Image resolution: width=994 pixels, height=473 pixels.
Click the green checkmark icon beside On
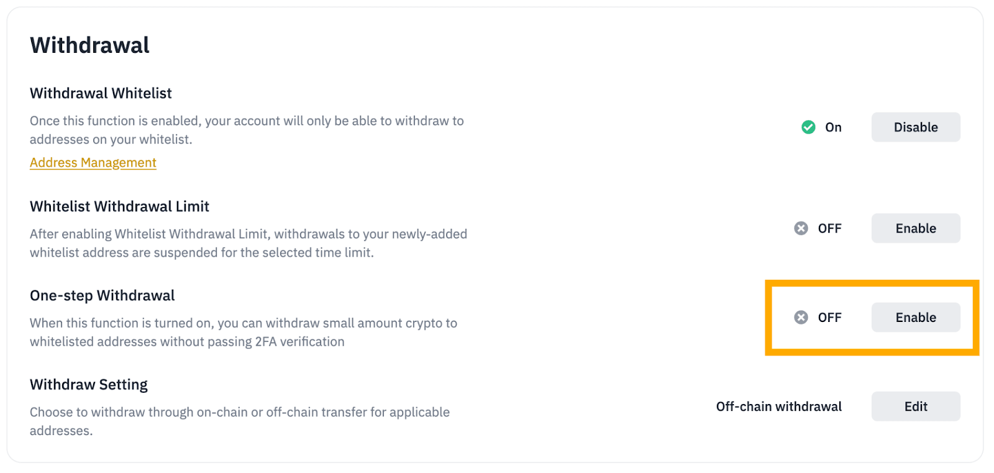tap(808, 127)
